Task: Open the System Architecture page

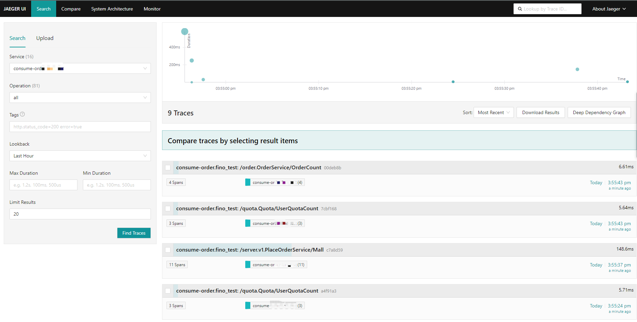Action: 112,9
